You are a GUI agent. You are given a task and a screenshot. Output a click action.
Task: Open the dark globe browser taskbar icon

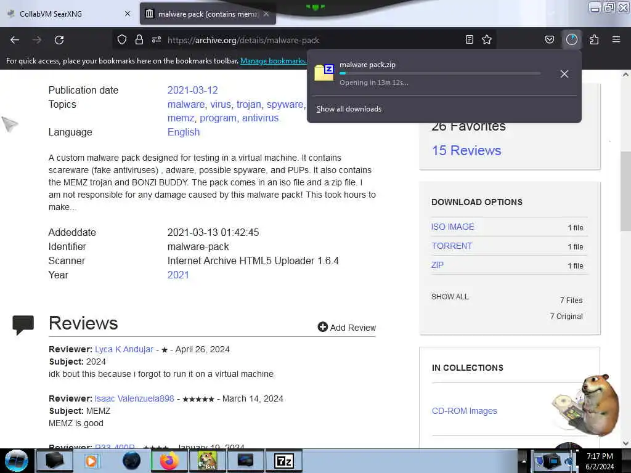pos(131,461)
